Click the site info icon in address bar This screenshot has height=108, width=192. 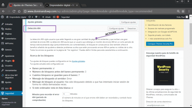[25, 11]
